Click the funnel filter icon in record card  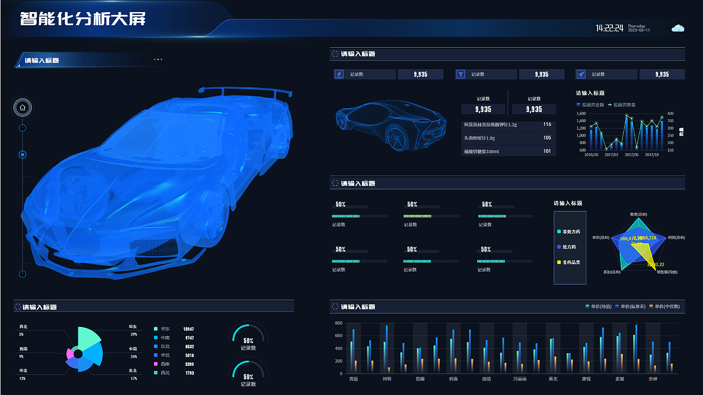460,74
